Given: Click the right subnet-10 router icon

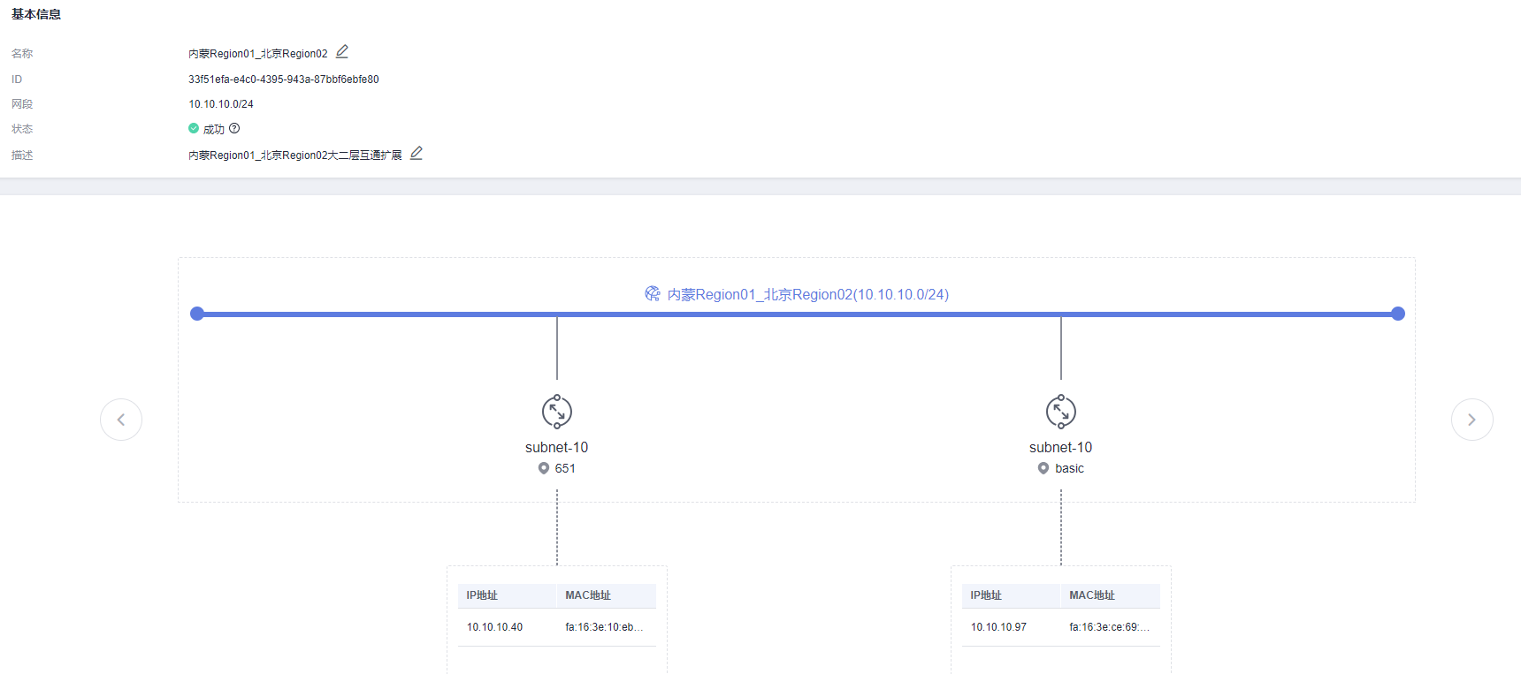Looking at the screenshot, I should [1061, 412].
